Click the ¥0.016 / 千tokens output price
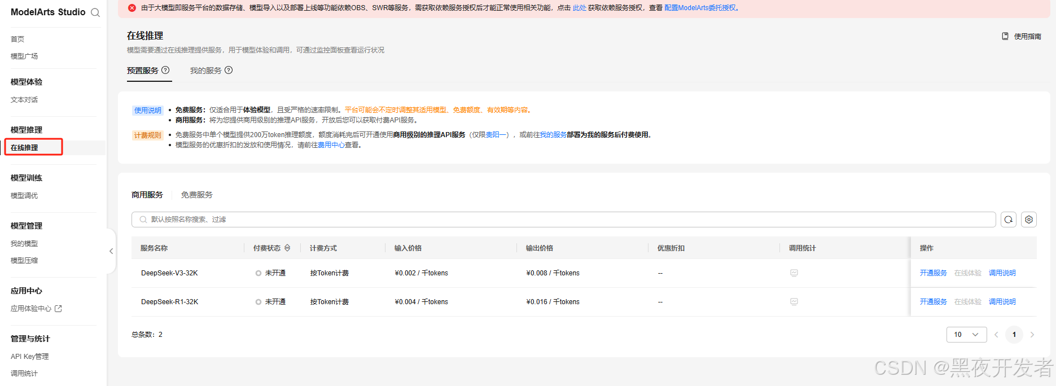This screenshot has width=1056, height=386. click(553, 302)
